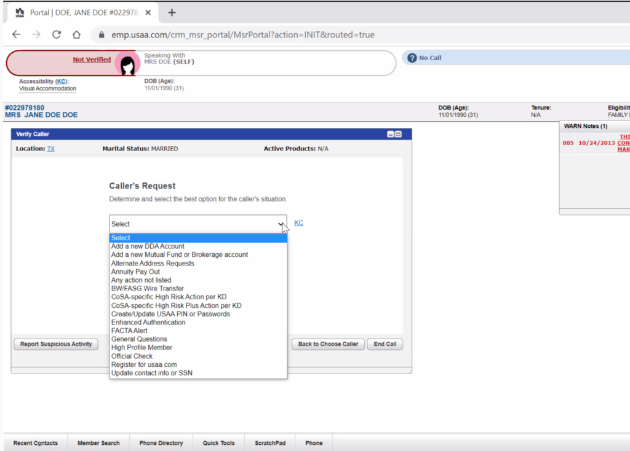Choose Enhanced Authentication option

coord(198,322)
